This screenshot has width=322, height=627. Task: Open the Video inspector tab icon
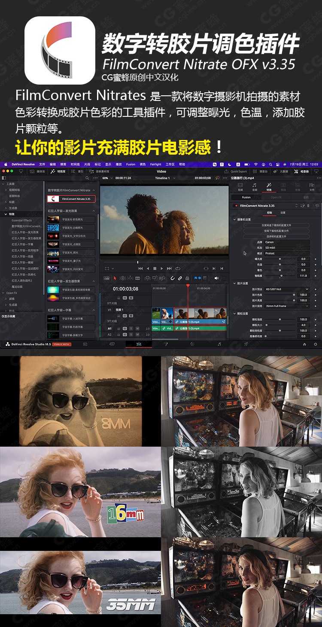coord(240,186)
